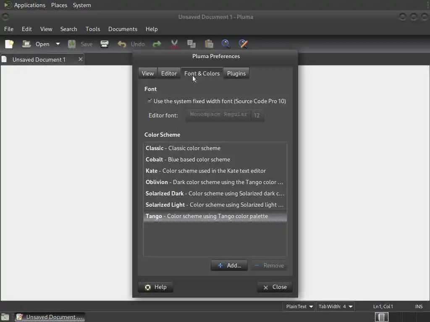Select the Oblivion color scheme
430x322 pixels.
215,182
